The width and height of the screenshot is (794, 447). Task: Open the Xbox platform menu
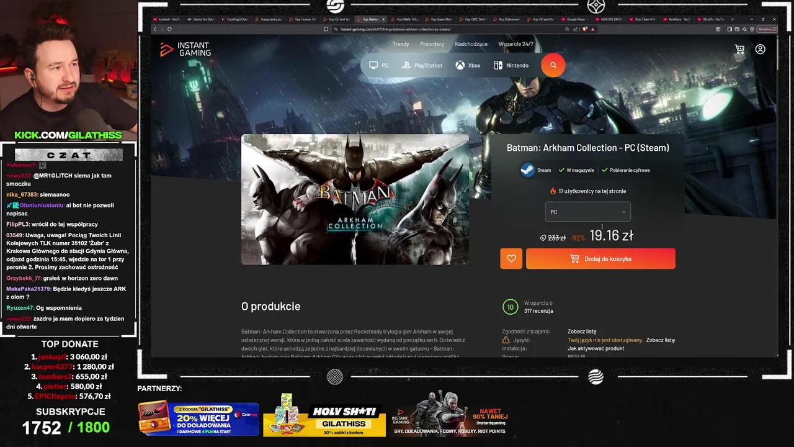coord(468,65)
